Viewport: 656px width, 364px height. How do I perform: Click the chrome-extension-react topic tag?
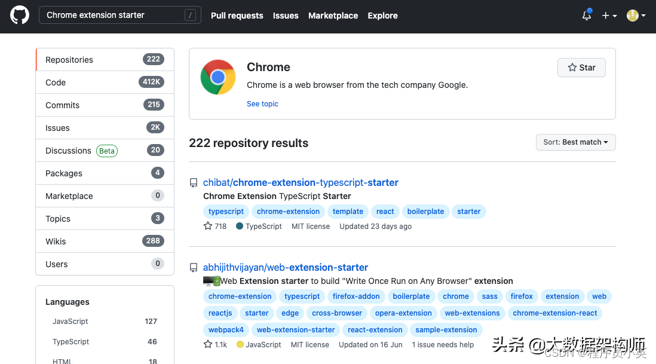pos(555,313)
